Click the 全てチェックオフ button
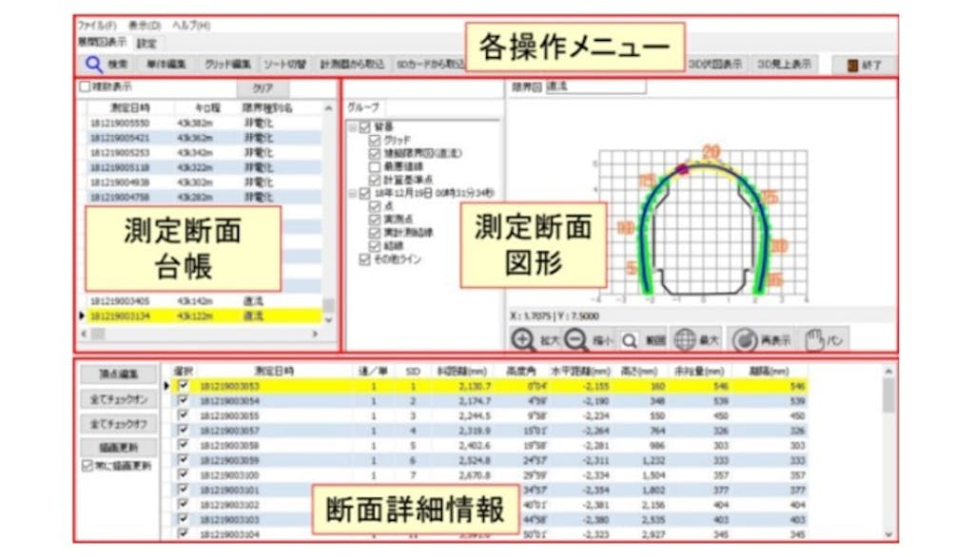This screenshot has height=557, width=974. click(119, 425)
